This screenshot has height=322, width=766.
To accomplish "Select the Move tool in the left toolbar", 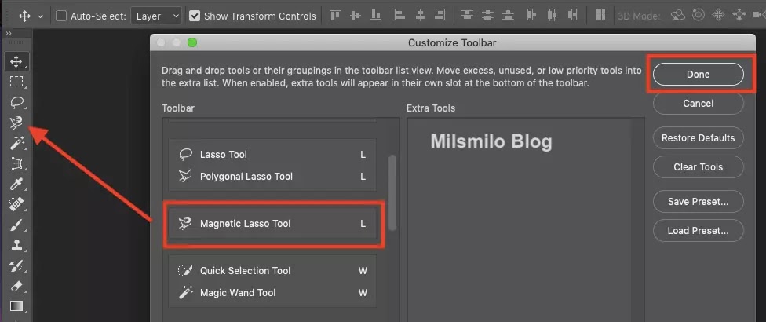I will pos(16,61).
